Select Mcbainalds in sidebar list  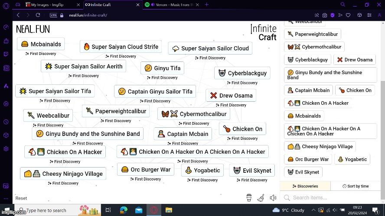point(304,116)
